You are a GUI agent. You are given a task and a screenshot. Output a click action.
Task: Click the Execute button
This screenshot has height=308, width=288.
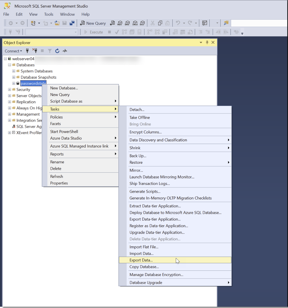(94, 32)
